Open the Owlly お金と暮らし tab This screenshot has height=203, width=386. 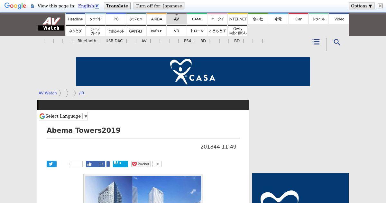[x=238, y=31]
